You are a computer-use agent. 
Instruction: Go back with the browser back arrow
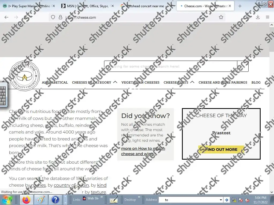6,17
